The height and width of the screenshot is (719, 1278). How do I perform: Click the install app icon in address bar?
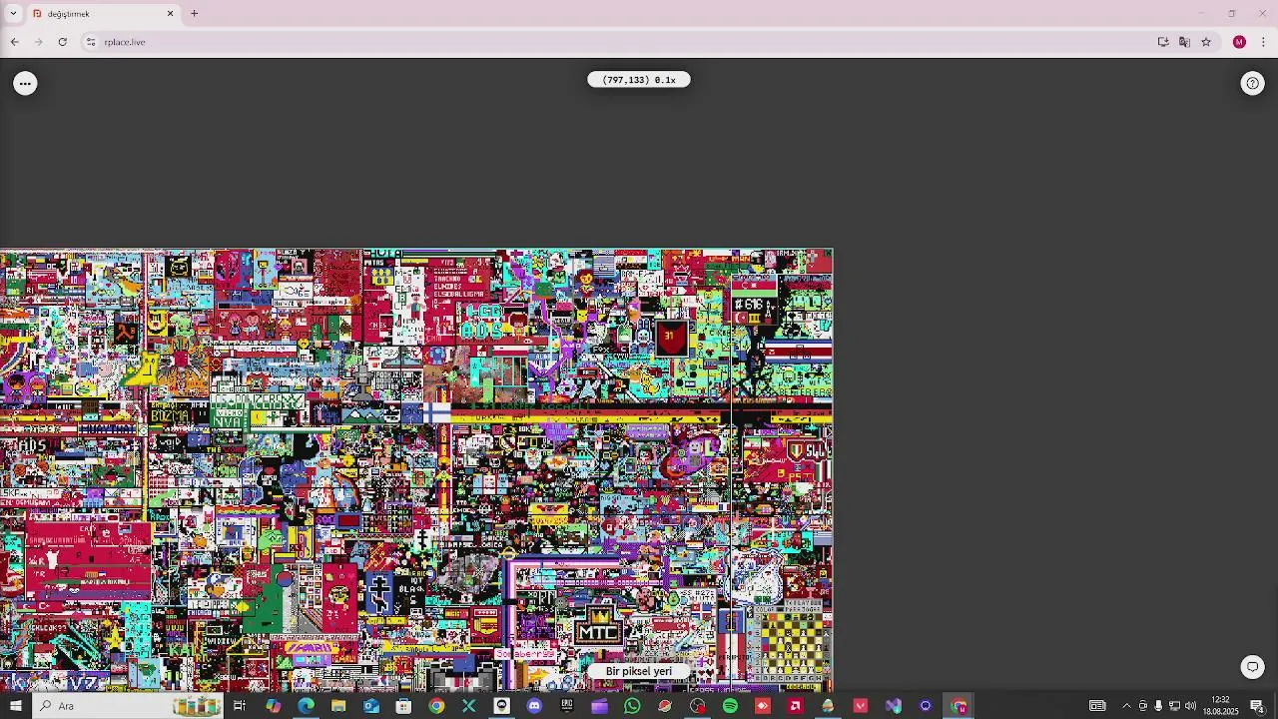coord(1163,42)
